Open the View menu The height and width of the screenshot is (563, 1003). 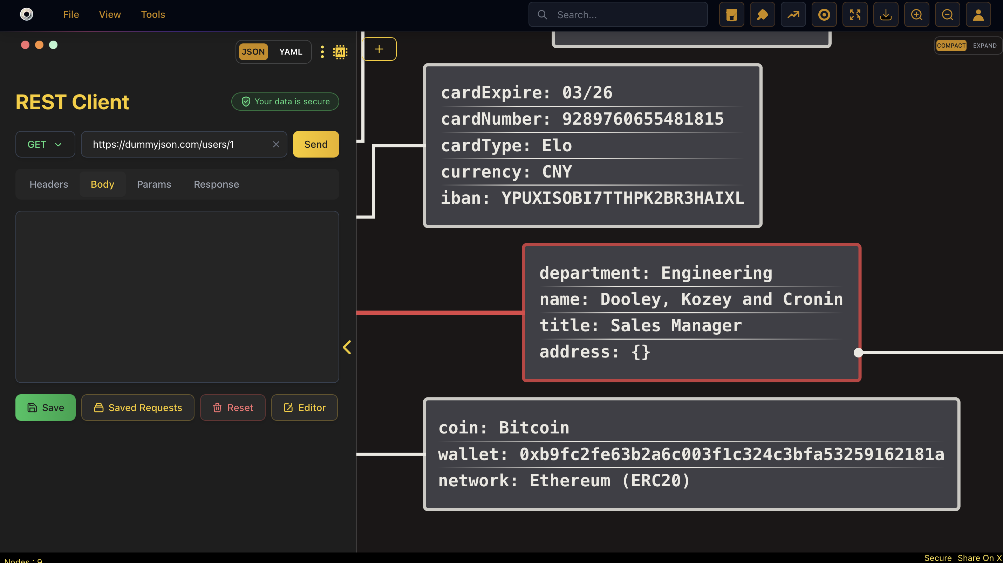click(110, 14)
